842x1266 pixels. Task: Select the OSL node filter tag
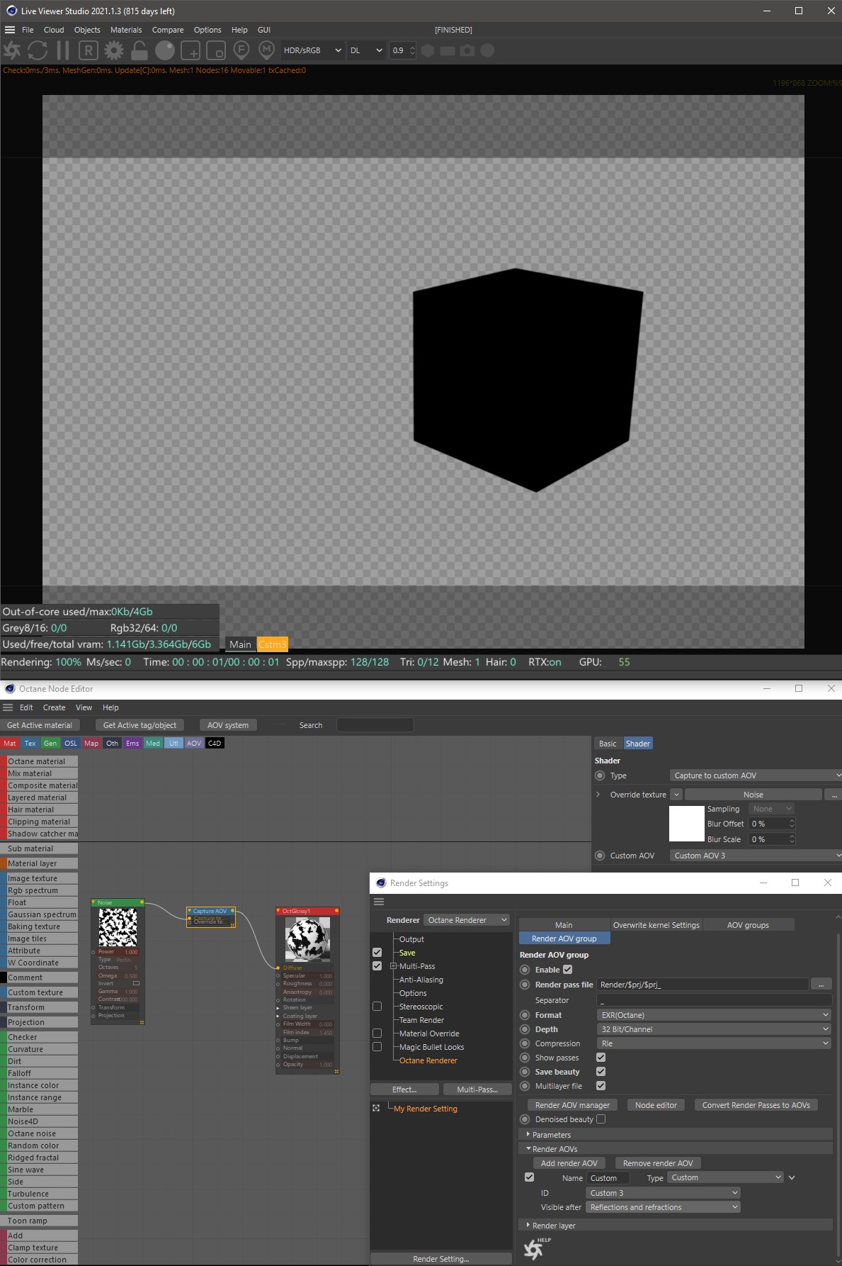(71, 743)
